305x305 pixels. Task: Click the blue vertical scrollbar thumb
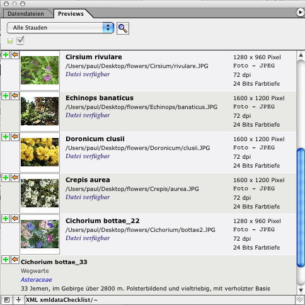pos(301,207)
